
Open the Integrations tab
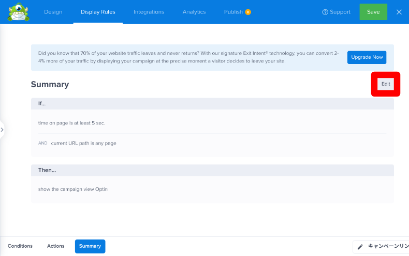(x=149, y=12)
